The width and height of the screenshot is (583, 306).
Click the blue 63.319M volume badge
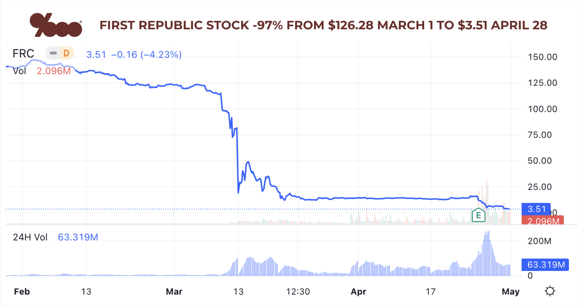click(545, 265)
